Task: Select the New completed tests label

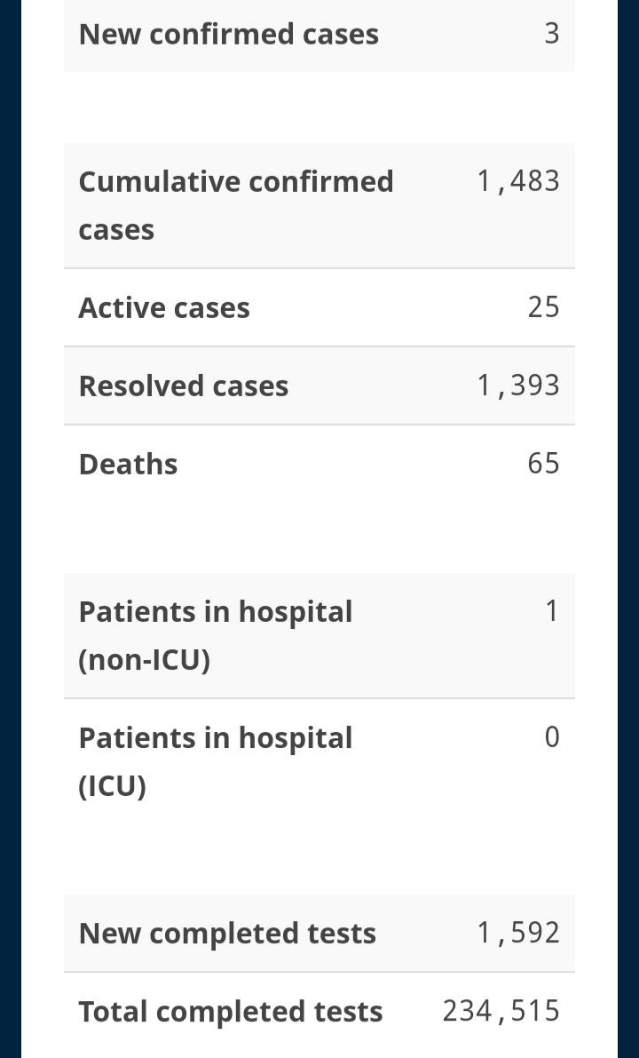Action: (x=227, y=933)
